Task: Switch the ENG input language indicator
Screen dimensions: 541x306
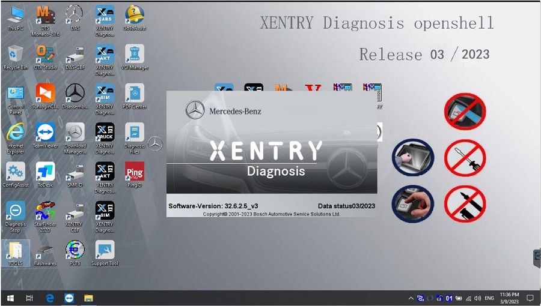Action: tap(489, 298)
